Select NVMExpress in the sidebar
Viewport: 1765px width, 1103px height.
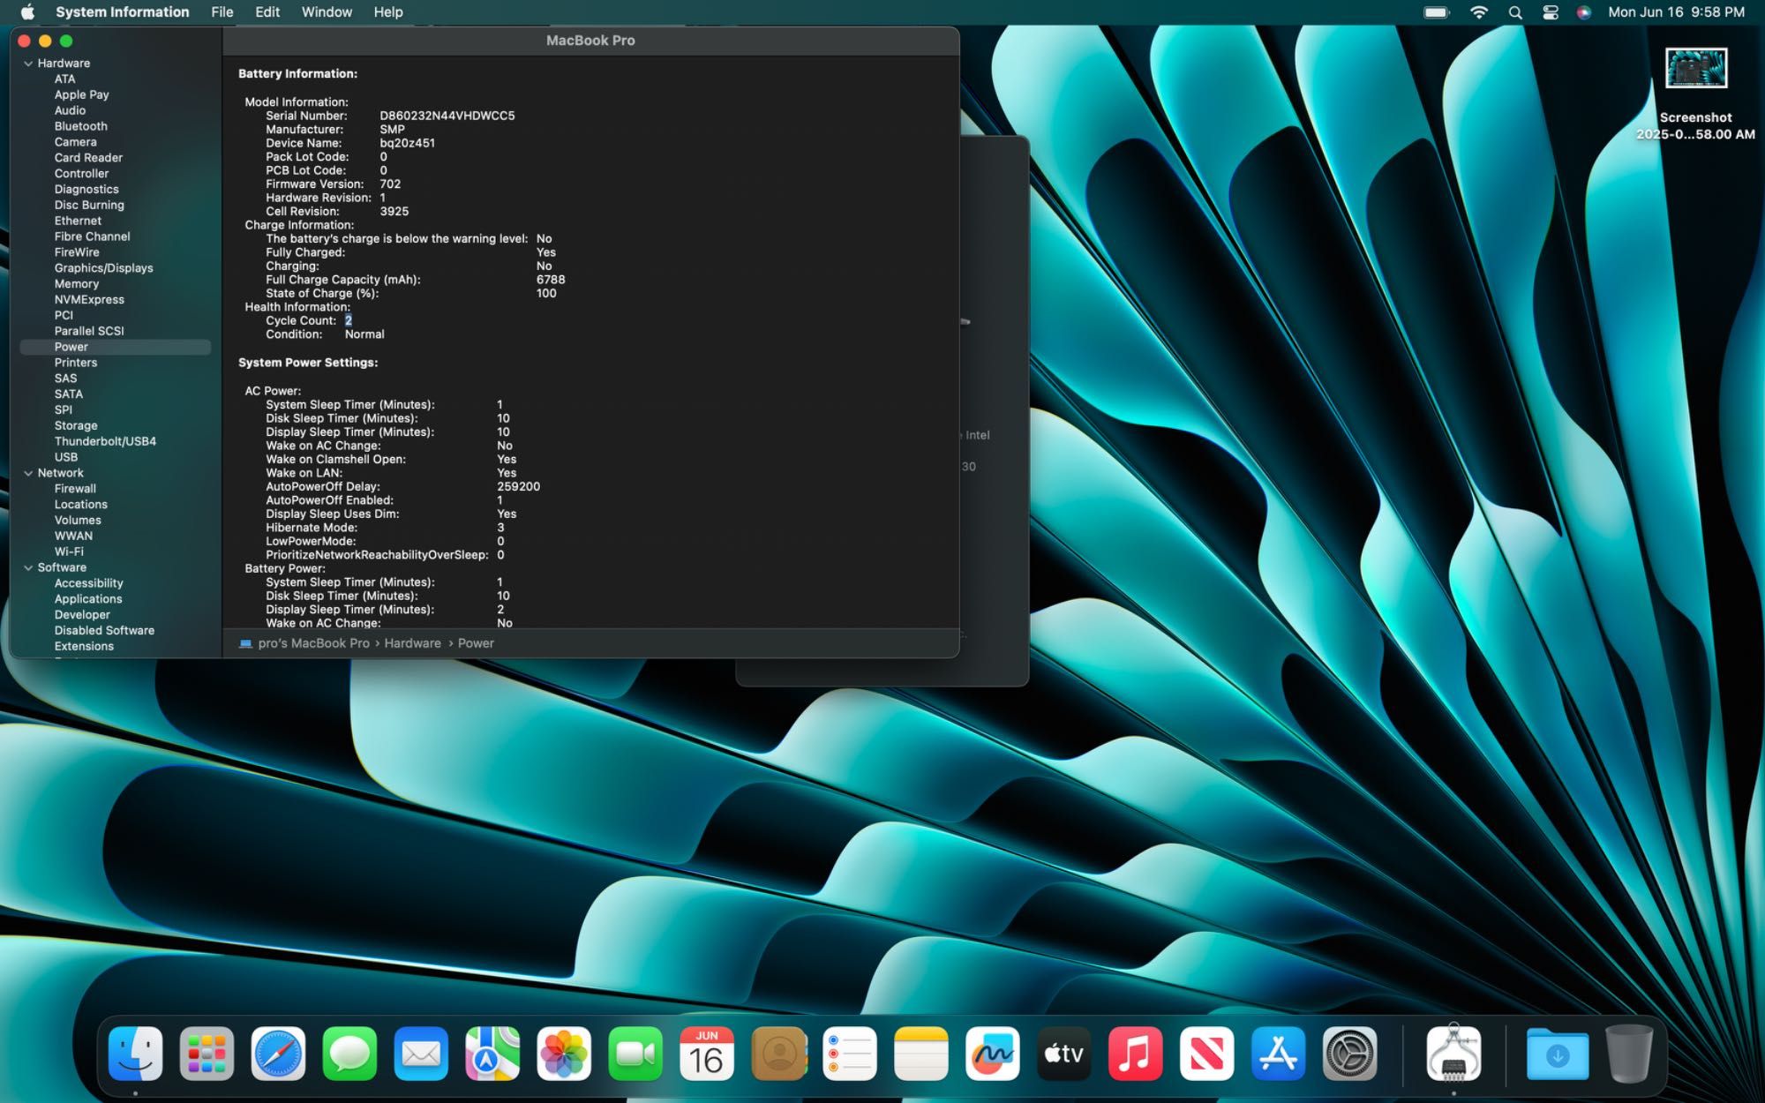point(89,300)
